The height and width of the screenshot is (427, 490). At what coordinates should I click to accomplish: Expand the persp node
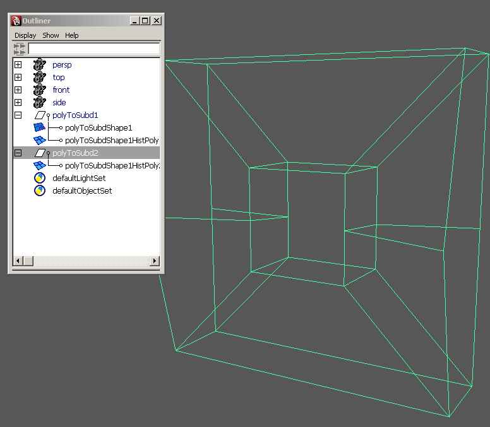point(18,64)
